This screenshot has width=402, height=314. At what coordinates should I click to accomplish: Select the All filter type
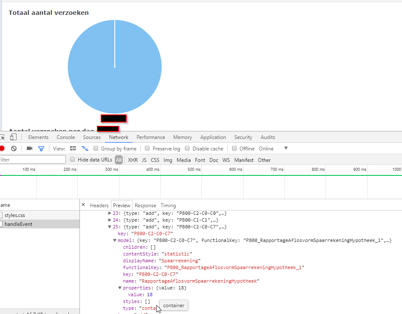pyautogui.click(x=119, y=160)
